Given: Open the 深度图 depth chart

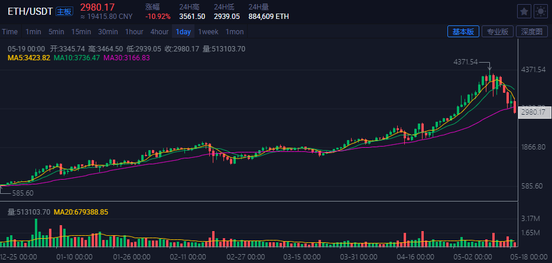Looking at the screenshot, I should pos(531,32).
